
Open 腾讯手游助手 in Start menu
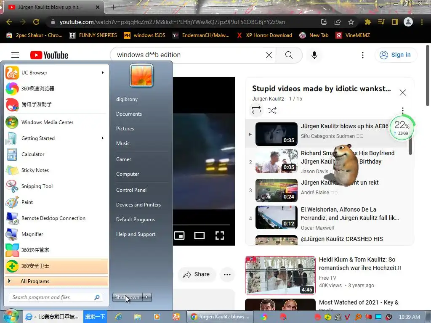click(56, 105)
